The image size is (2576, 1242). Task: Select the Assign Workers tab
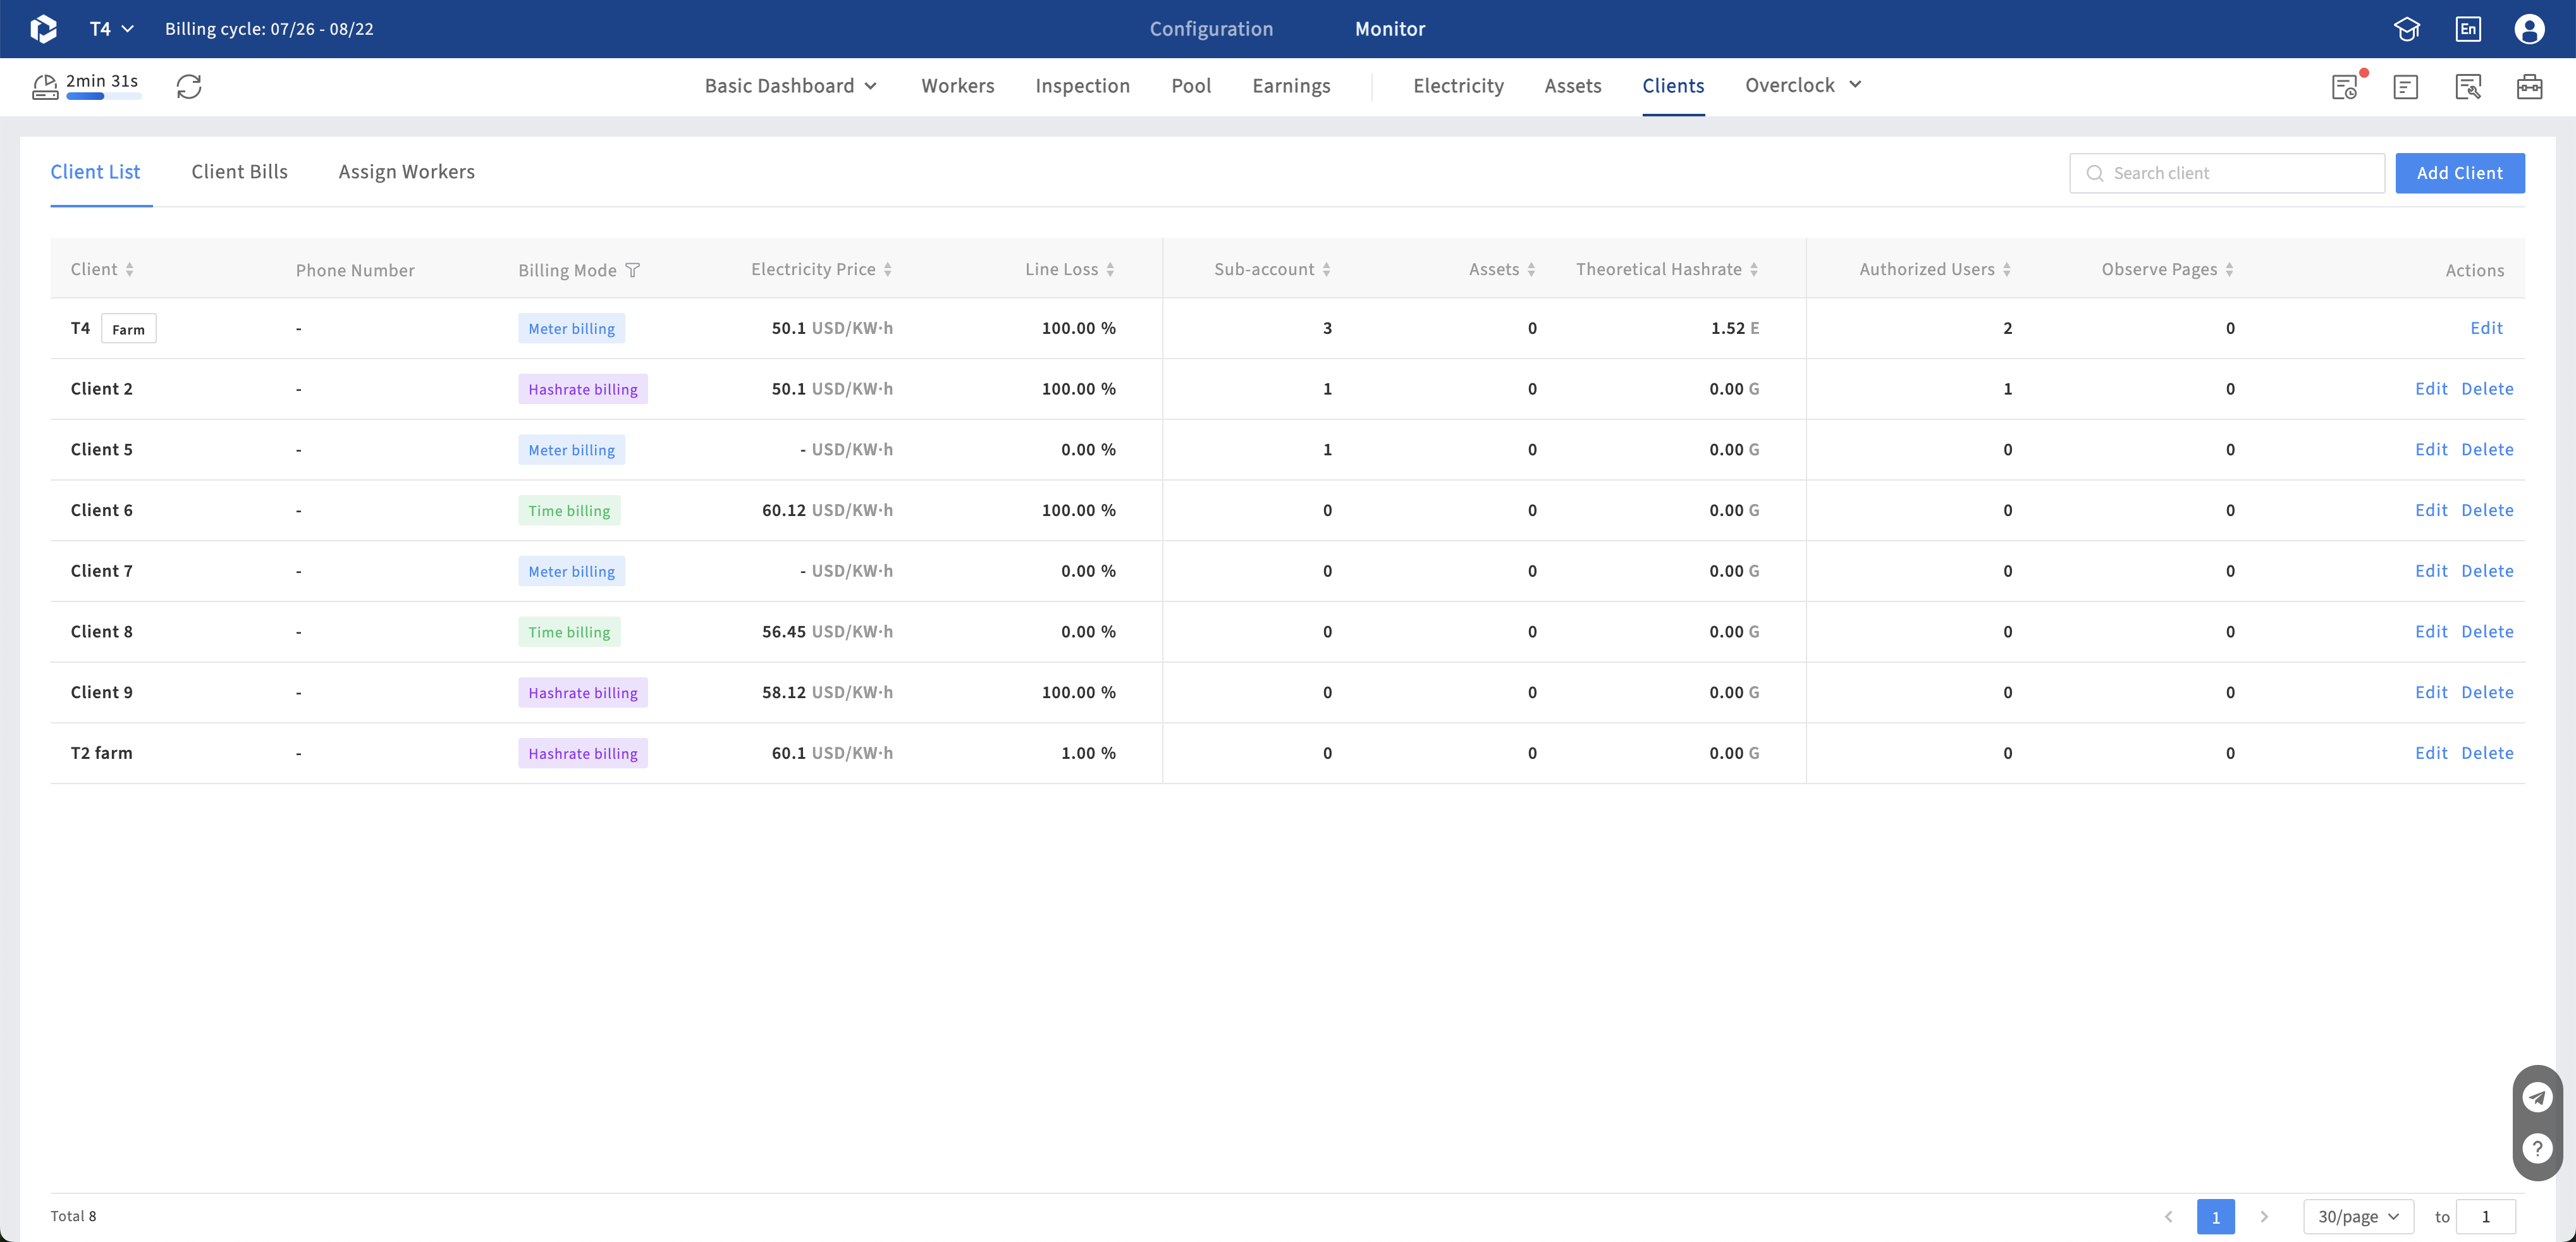[x=406, y=172]
